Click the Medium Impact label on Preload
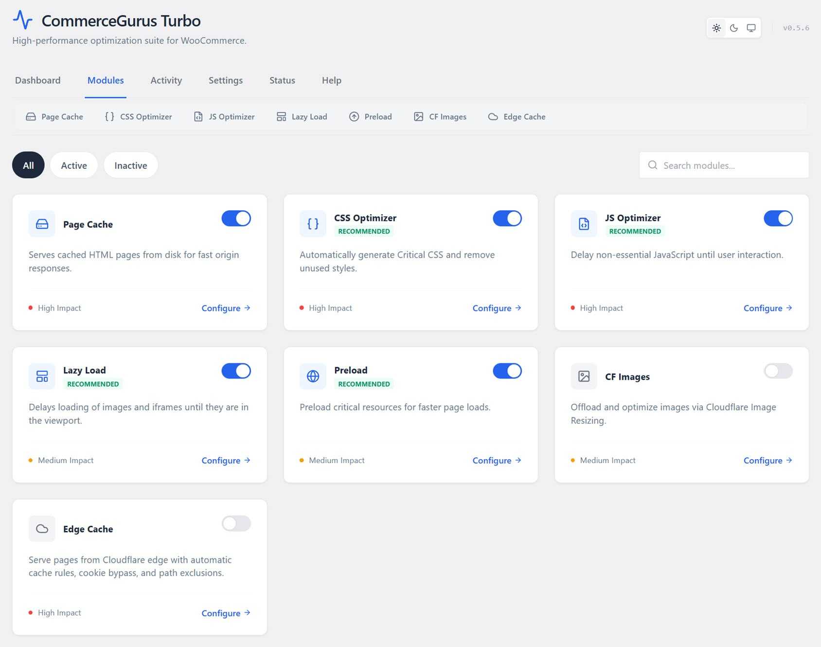This screenshot has height=647, width=821. point(337,460)
